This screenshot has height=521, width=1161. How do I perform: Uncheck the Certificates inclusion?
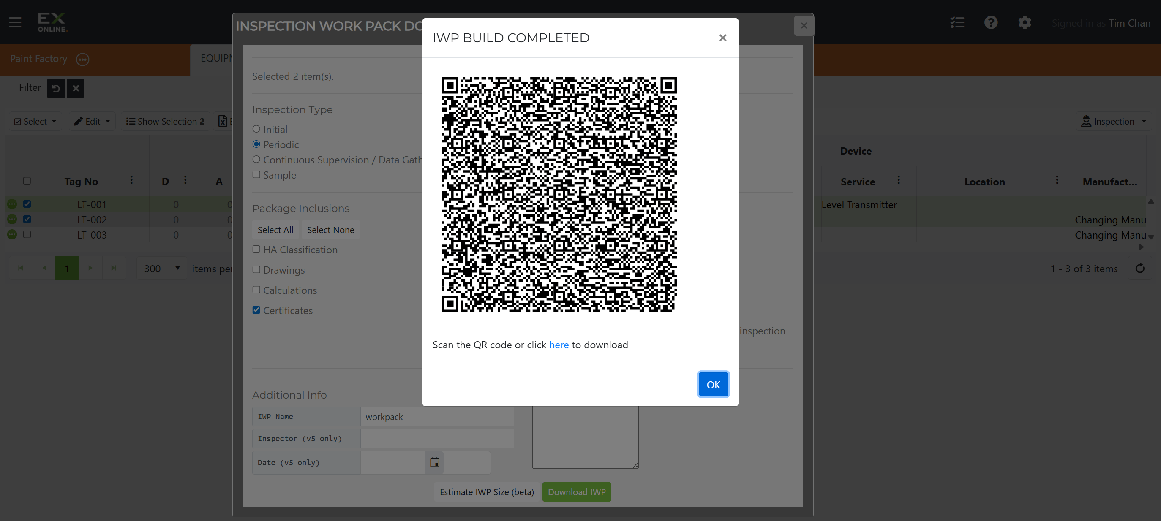(x=256, y=310)
